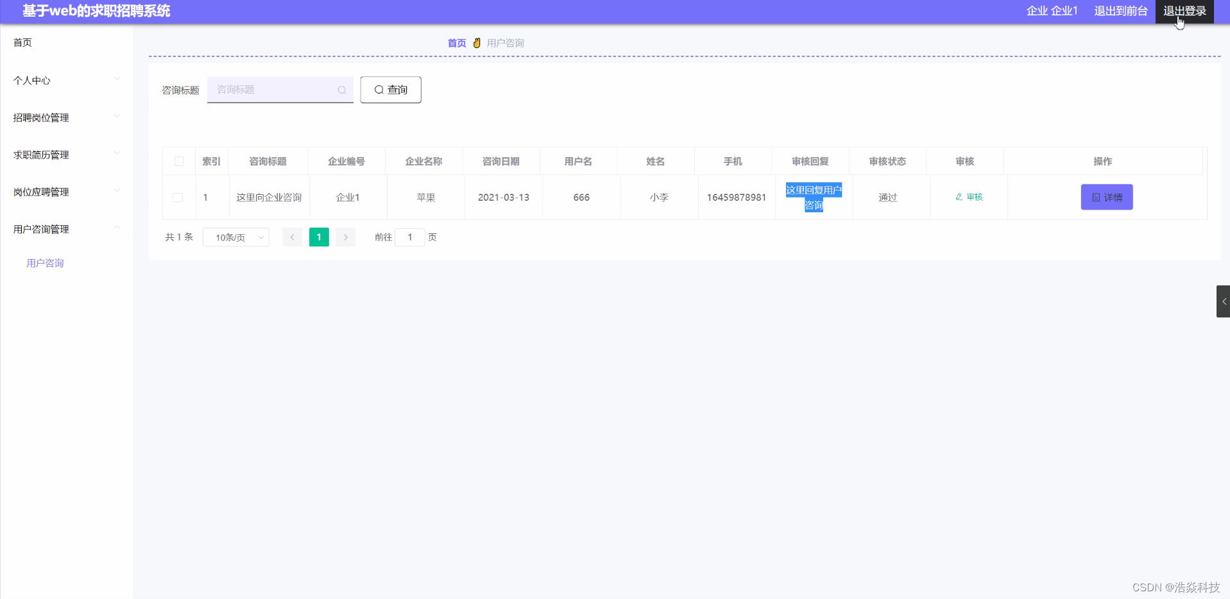
Task: Click the magnifier icon inside 咨询标题 input
Action: tap(341, 90)
